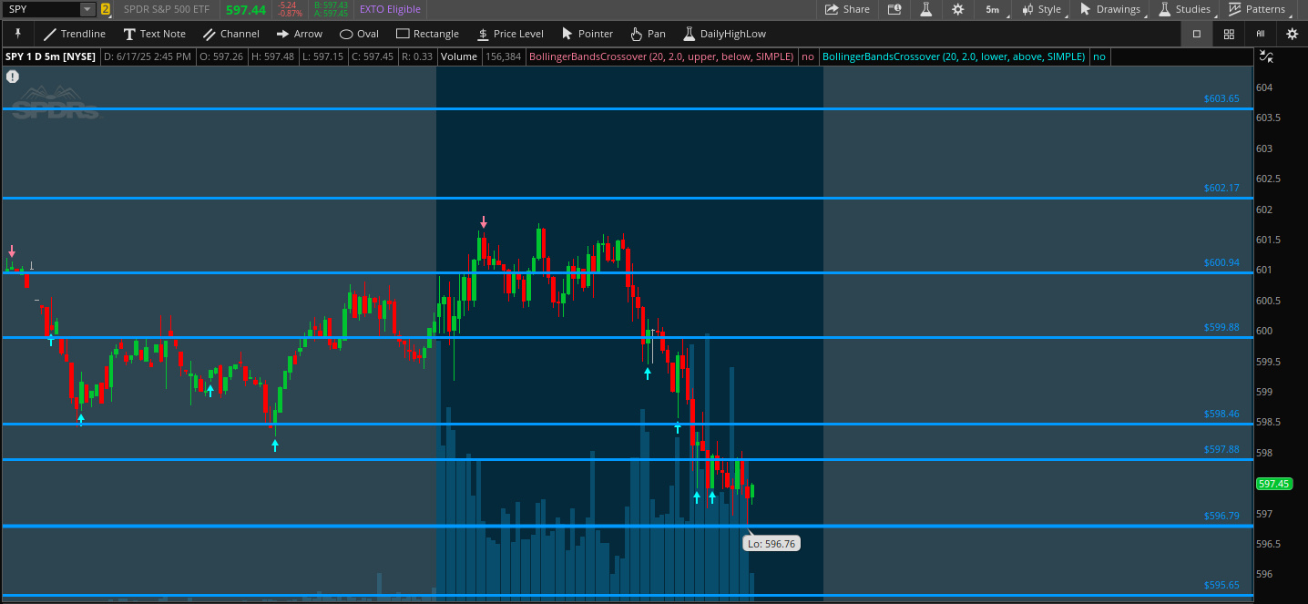Click the Lo: 596.76 price bubble
The width and height of the screenshot is (1308, 604).
[x=772, y=544]
